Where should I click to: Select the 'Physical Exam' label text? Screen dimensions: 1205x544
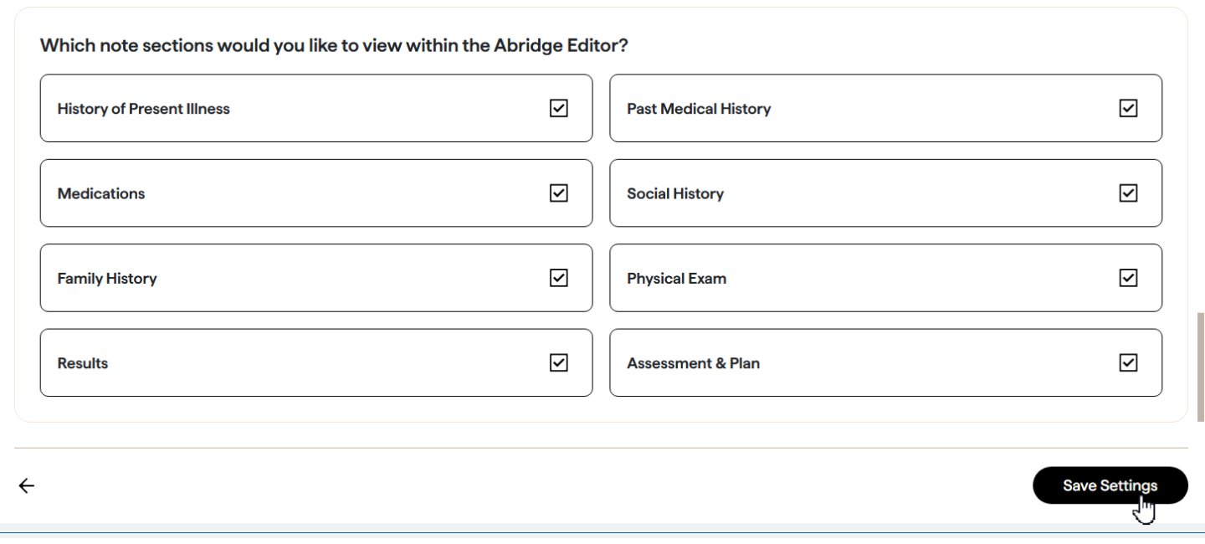677,279
